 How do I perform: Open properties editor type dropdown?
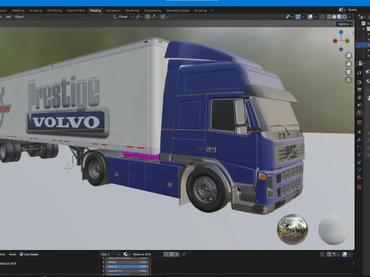(x=362, y=63)
